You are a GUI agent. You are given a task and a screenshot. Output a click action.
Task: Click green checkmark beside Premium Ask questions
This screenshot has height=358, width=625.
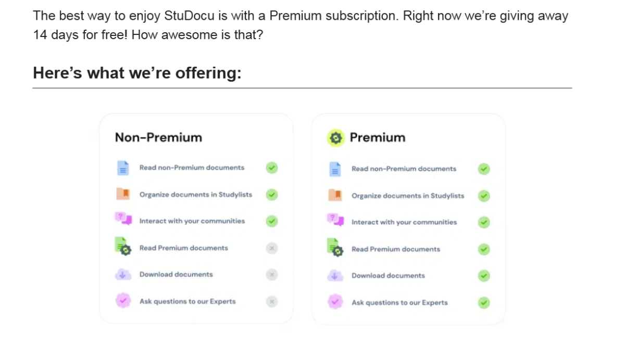484,302
